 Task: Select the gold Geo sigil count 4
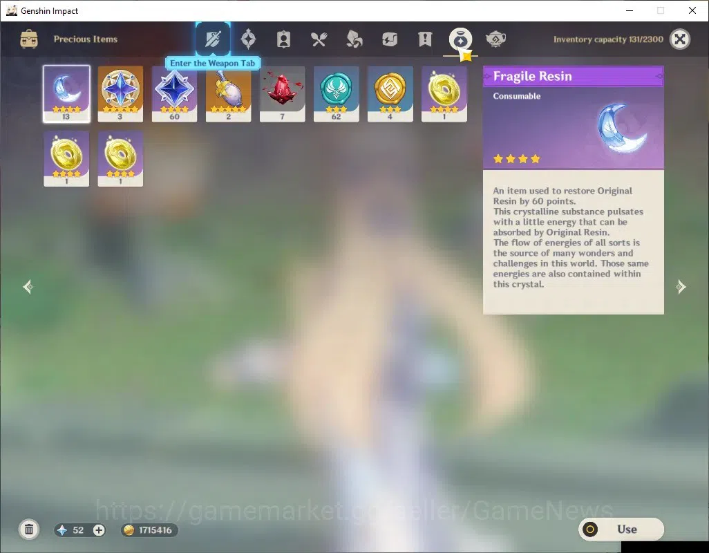pos(390,94)
